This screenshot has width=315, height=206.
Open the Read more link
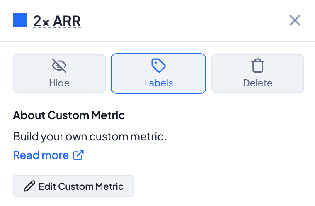point(41,155)
